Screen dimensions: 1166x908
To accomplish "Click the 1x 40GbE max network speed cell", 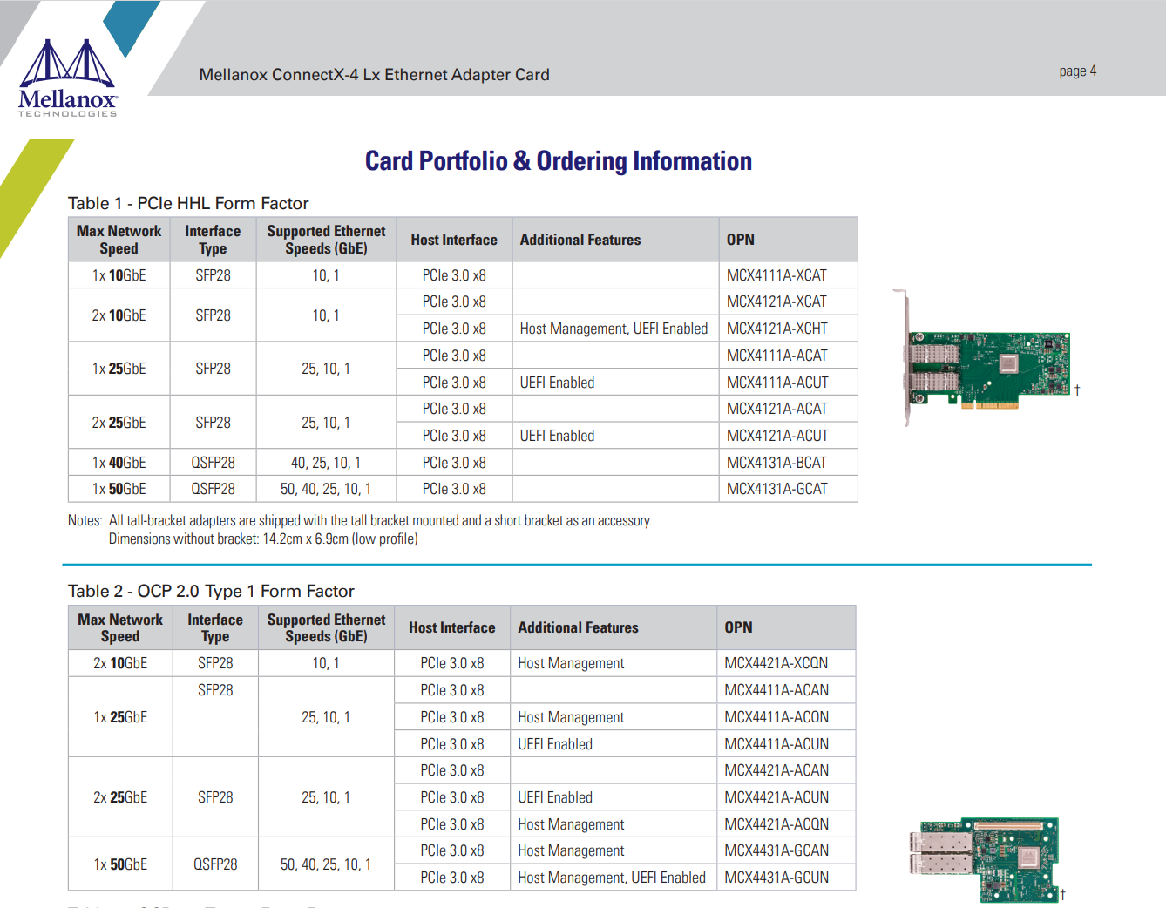I will (119, 463).
